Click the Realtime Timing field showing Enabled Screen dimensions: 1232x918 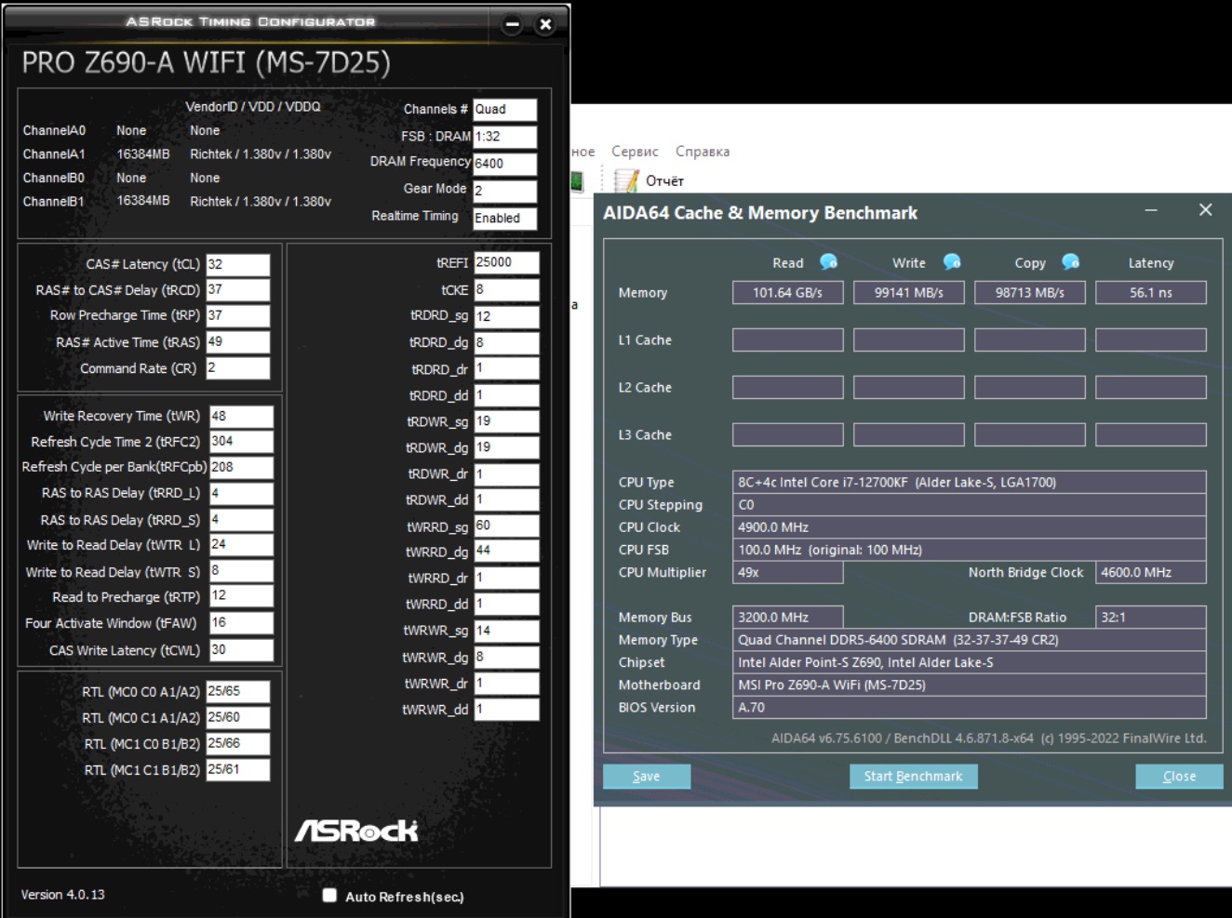click(x=504, y=219)
